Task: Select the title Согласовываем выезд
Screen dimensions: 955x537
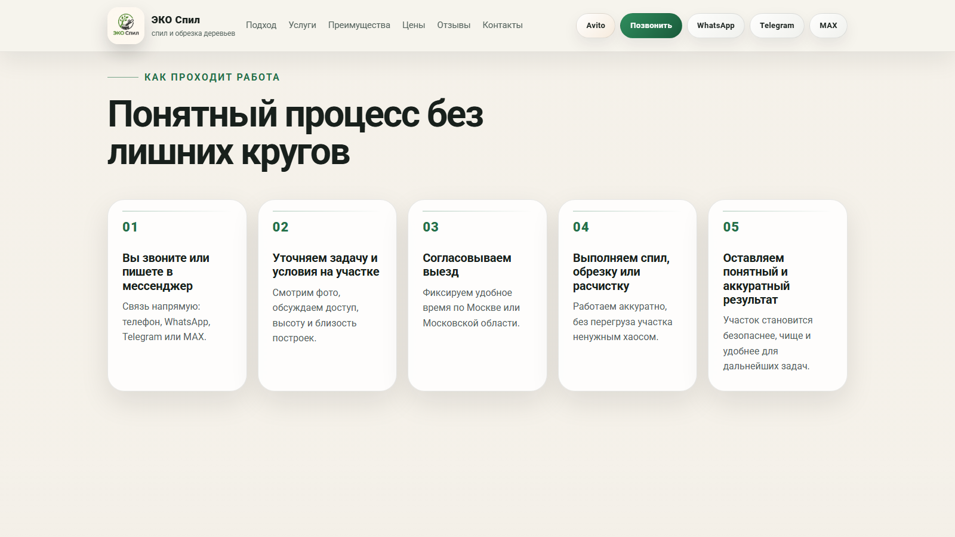Action: [467, 265]
